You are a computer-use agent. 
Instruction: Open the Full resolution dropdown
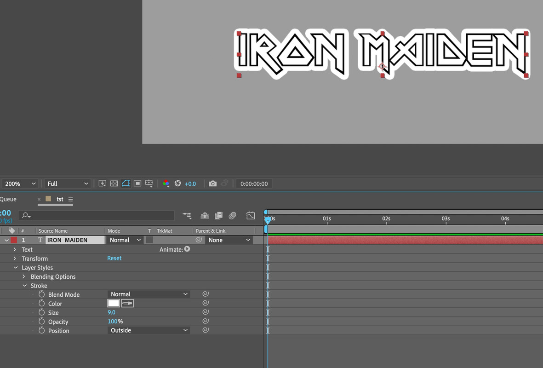click(x=68, y=184)
